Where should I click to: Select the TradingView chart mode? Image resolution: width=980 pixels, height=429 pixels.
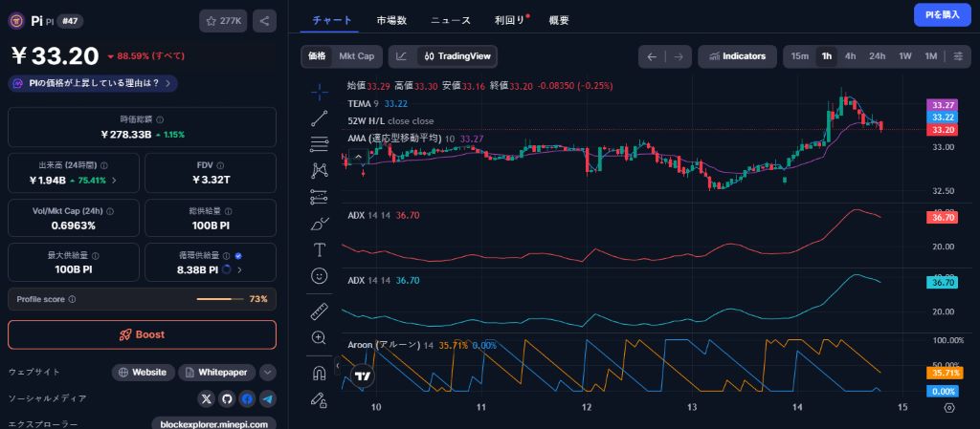click(x=457, y=56)
